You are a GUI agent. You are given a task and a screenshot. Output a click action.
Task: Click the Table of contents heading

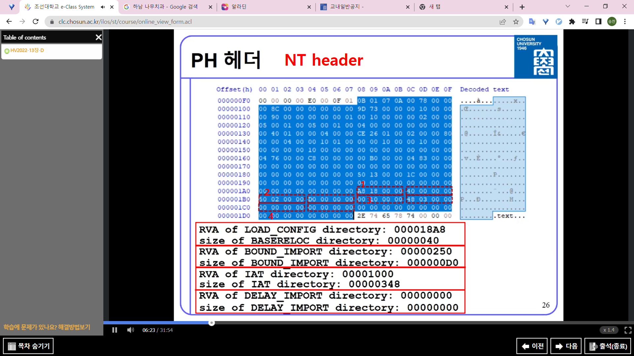coord(25,38)
